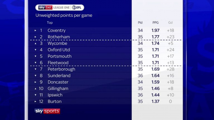Click the Sky Bet League One logo

tap(60, 7)
